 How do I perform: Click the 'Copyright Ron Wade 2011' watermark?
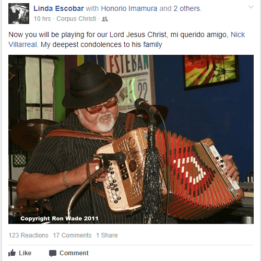[x=60, y=218]
